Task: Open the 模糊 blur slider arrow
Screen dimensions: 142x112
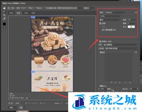Action: (136, 23)
